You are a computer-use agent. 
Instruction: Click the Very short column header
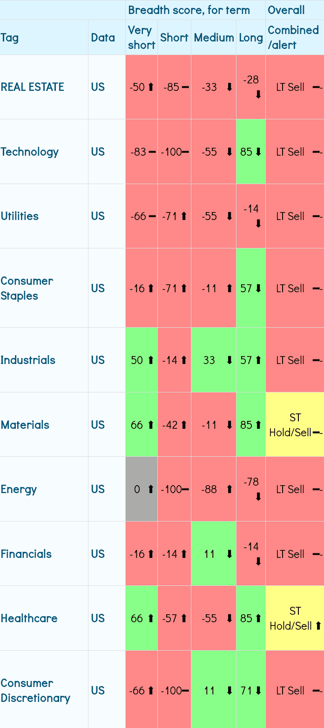coord(141,37)
